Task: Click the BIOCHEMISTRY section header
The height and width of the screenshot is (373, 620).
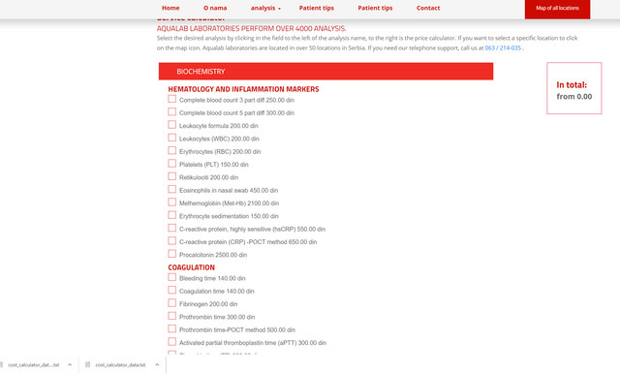Action: coord(325,71)
